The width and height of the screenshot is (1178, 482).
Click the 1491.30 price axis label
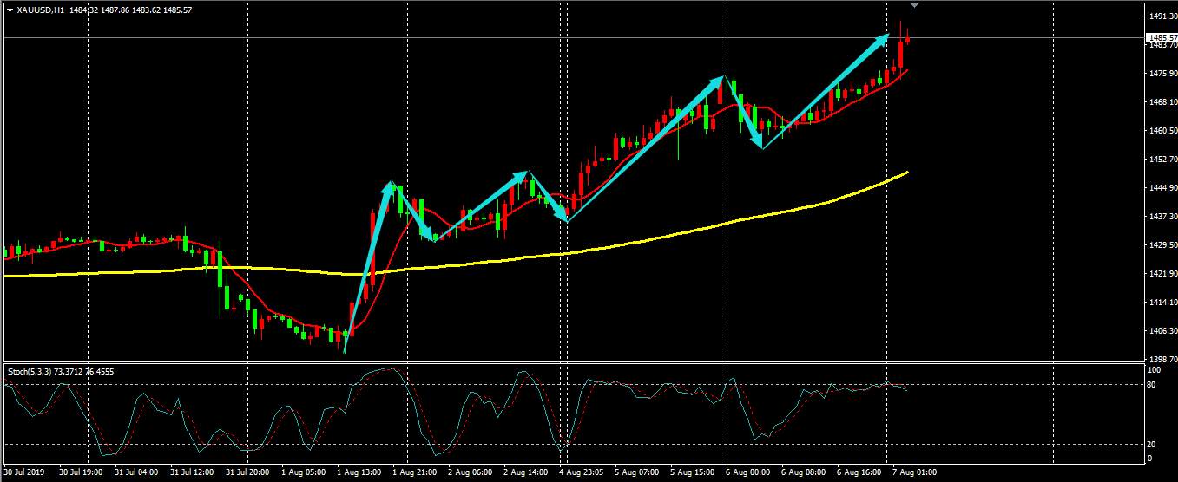coord(1163,16)
